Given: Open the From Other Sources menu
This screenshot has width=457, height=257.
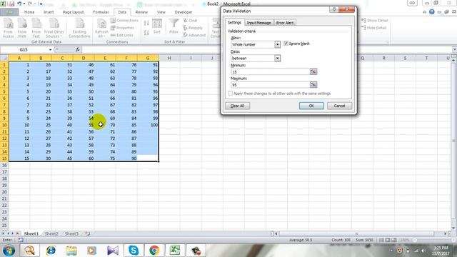Looking at the screenshot, I should tap(54, 28).
